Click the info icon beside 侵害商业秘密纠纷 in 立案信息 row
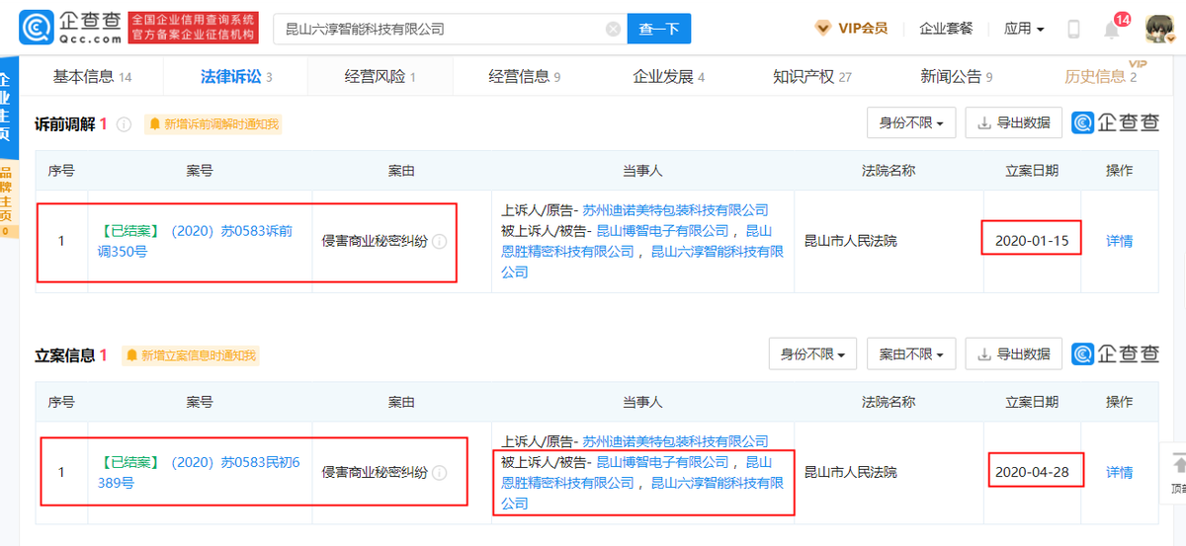This screenshot has height=546, width=1186. tap(439, 473)
